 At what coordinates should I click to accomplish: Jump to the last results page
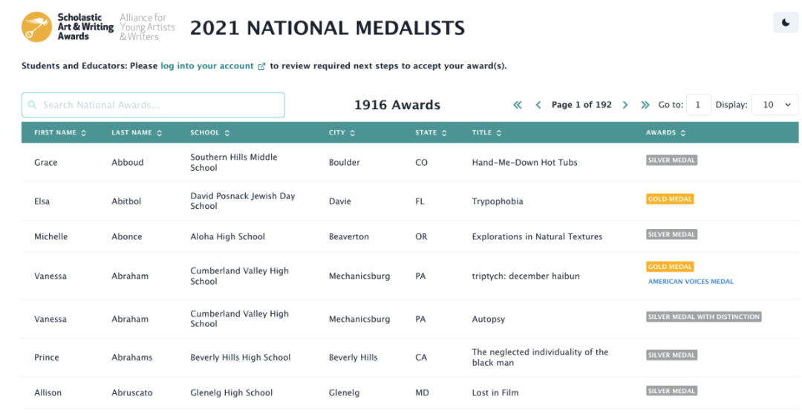coord(645,106)
